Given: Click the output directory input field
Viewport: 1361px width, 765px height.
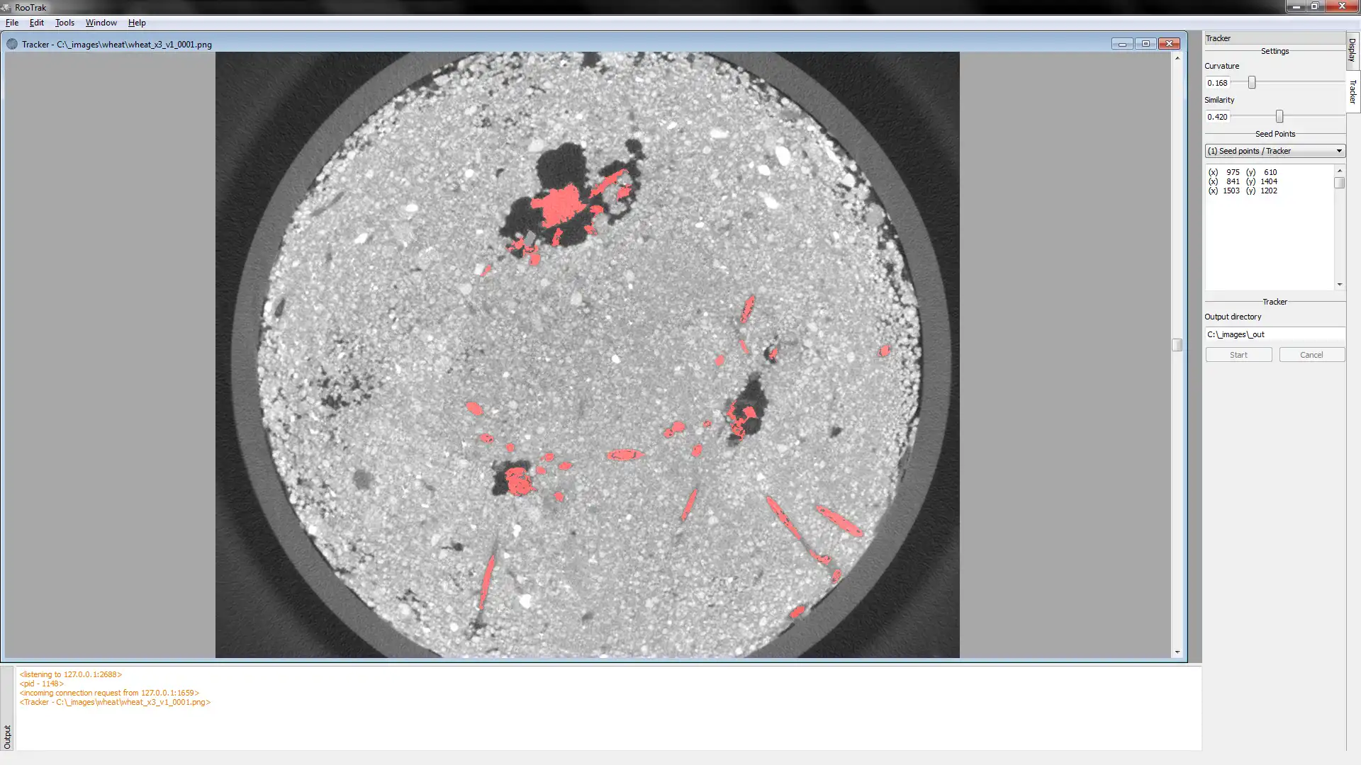Looking at the screenshot, I should pos(1274,334).
